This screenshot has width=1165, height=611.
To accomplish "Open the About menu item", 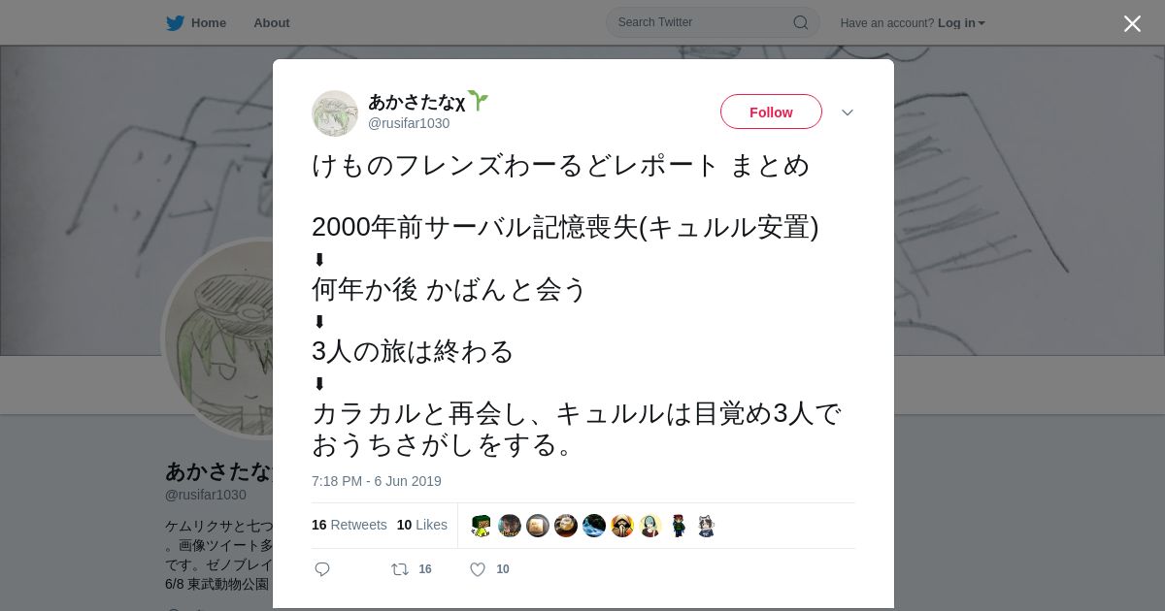I will tap(272, 23).
